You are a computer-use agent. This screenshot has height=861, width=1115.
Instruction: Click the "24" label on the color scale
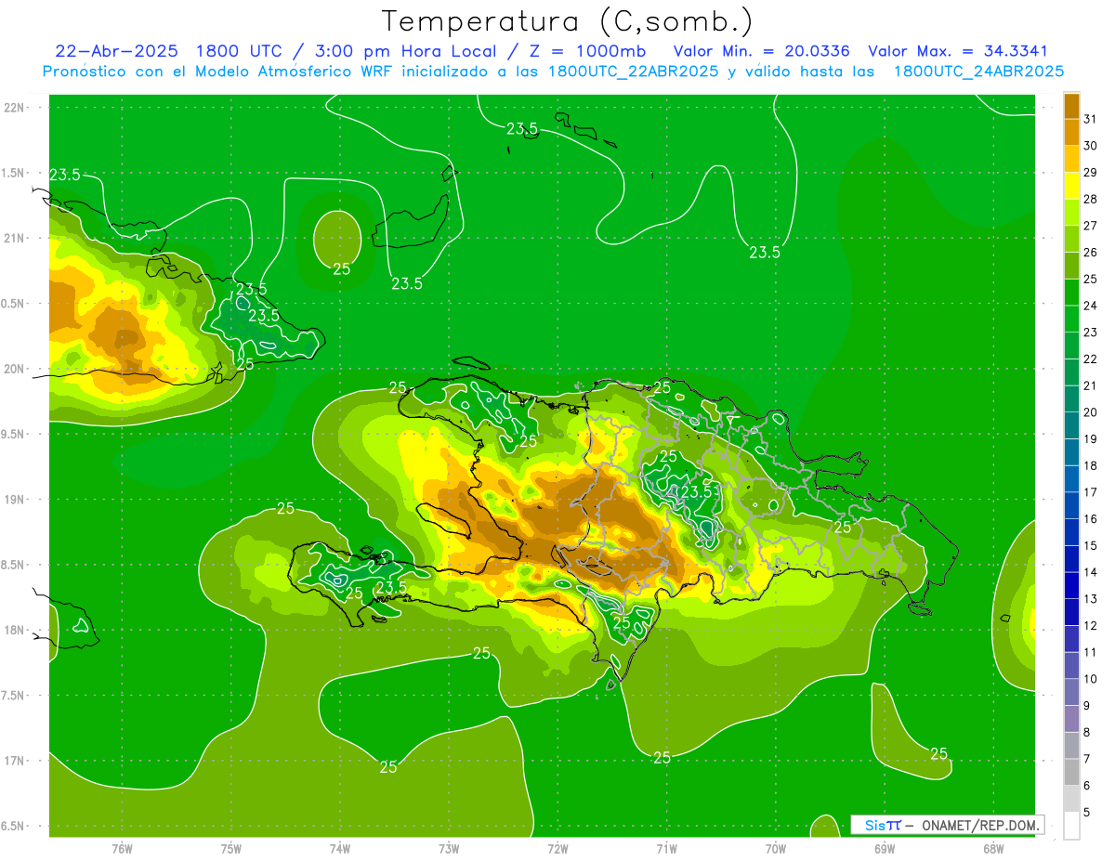(x=1091, y=306)
